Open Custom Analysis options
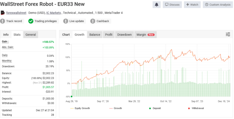Viewport: 234px width, 119px height. coord(218,5)
